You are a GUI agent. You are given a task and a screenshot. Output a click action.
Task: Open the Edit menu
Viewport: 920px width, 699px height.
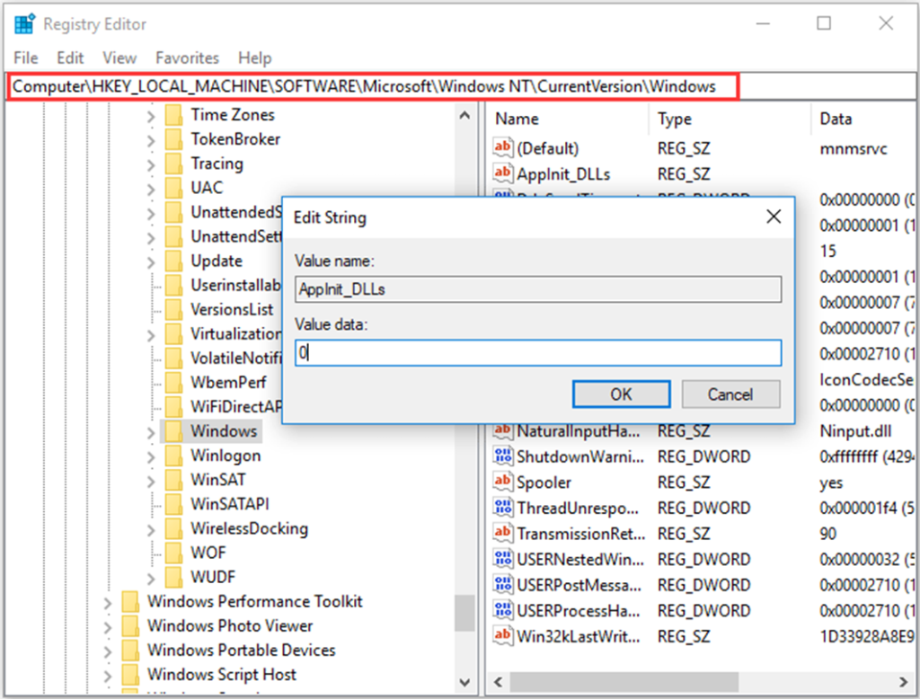click(x=70, y=58)
